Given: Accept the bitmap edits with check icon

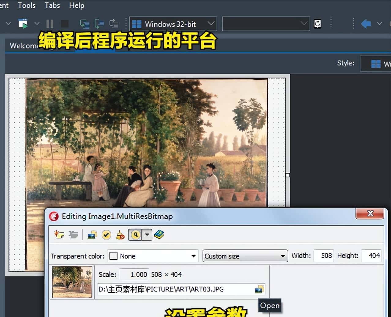Looking at the screenshot, I should point(106,234).
